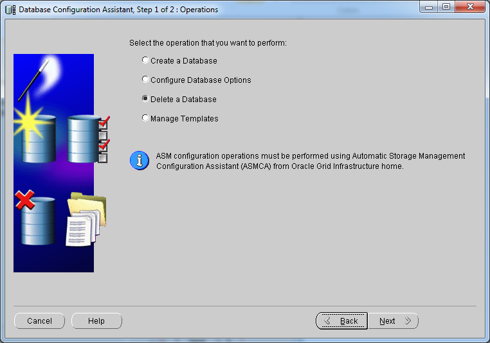The width and height of the screenshot is (490, 343).
Task: Go Back to the previous step
Action: [342, 321]
